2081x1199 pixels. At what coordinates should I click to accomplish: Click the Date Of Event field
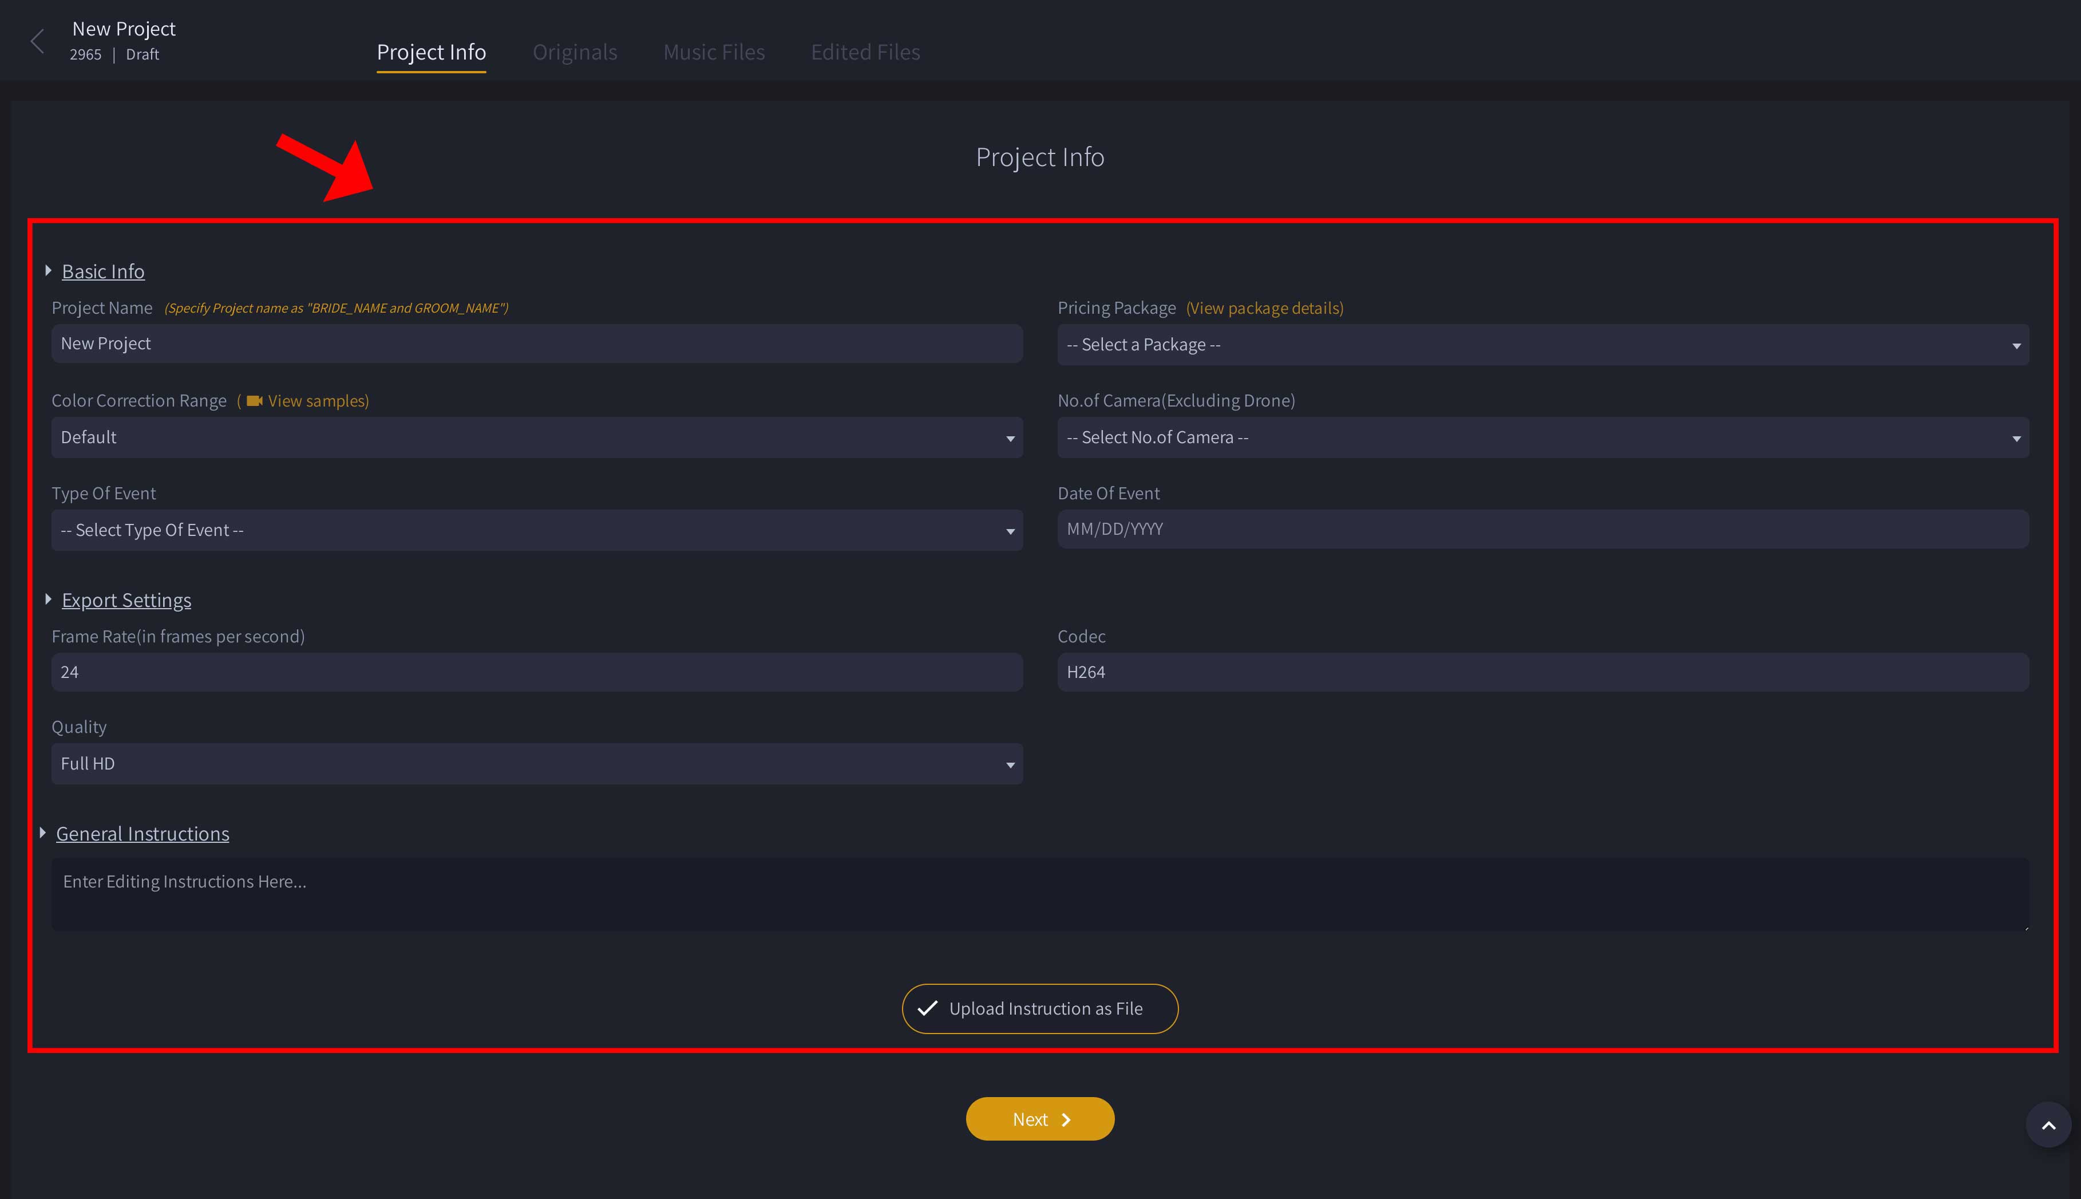(x=1542, y=530)
